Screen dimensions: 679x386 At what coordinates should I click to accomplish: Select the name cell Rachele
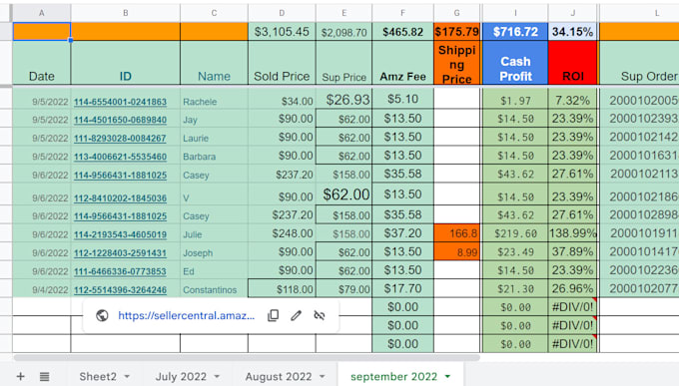pyautogui.click(x=214, y=99)
